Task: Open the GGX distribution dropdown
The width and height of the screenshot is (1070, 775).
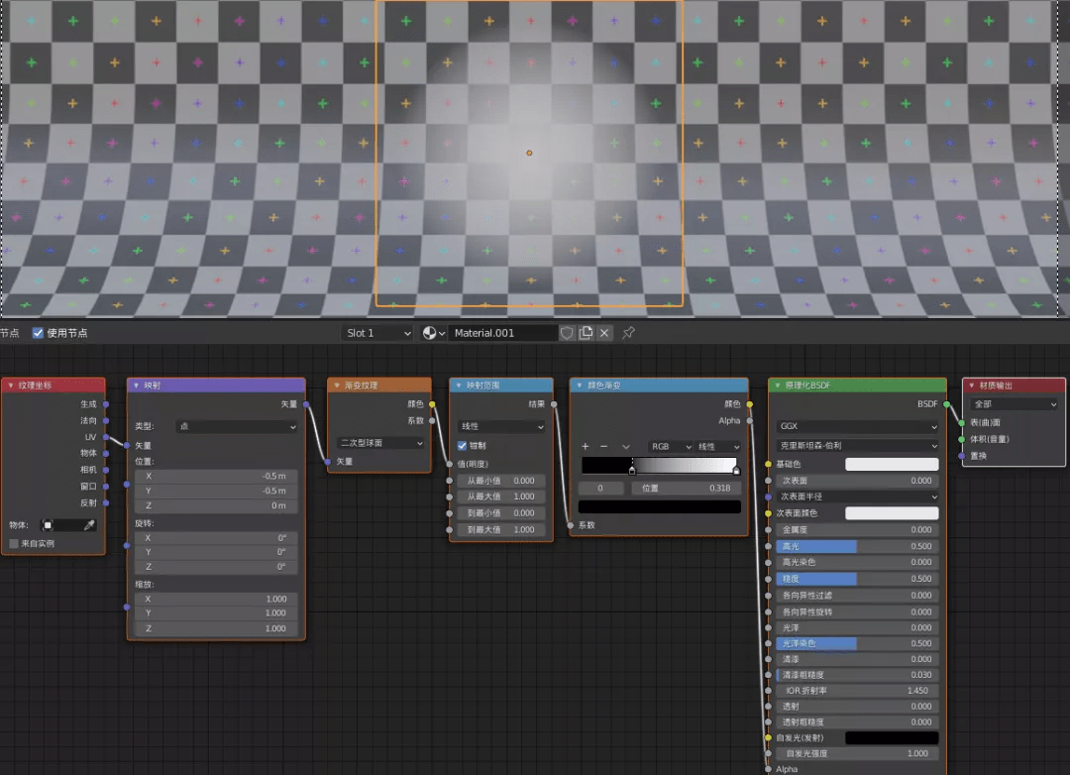Action: [x=858, y=426]
